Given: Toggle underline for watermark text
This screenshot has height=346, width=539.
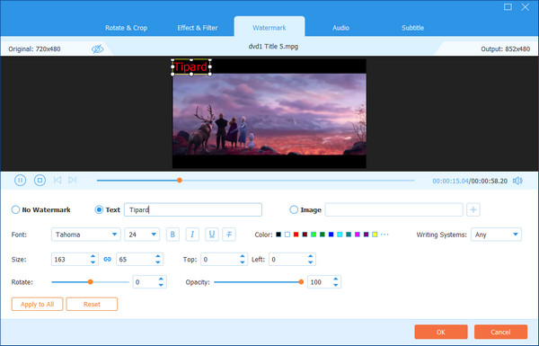Looking at the screenshot, I should pos(212,235).
